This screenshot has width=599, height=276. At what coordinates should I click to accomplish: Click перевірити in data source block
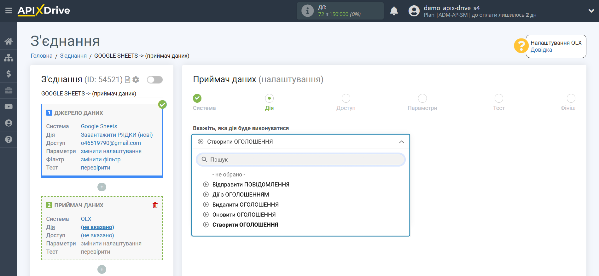(x=96, y=168)
